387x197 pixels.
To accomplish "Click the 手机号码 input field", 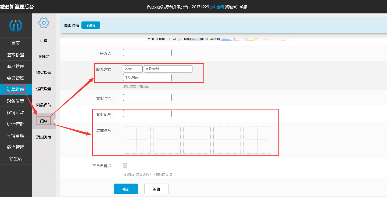I will 147,78.
